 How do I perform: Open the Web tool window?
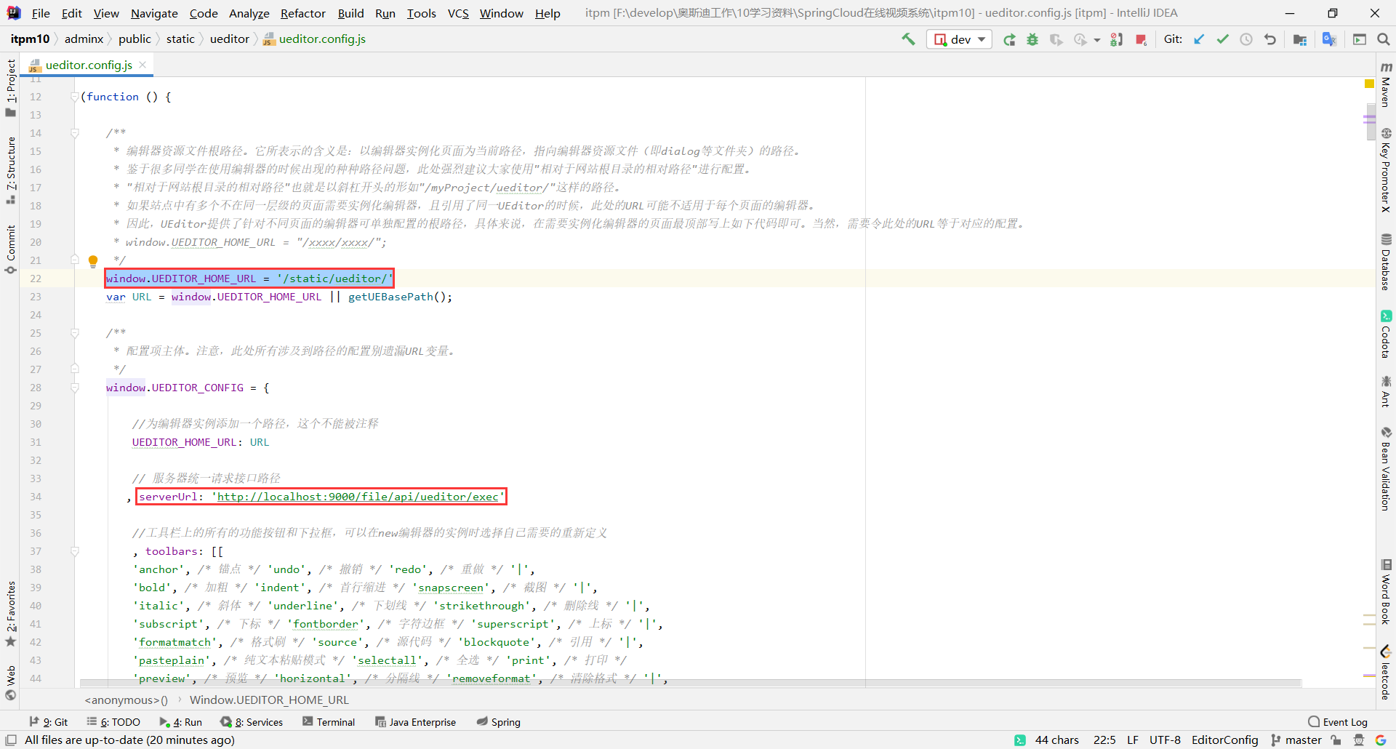[10, 683]
